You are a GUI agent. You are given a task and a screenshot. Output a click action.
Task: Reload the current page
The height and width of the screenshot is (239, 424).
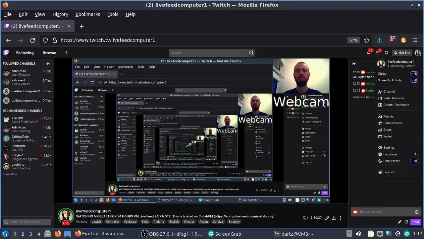click(x=32, y=40)
